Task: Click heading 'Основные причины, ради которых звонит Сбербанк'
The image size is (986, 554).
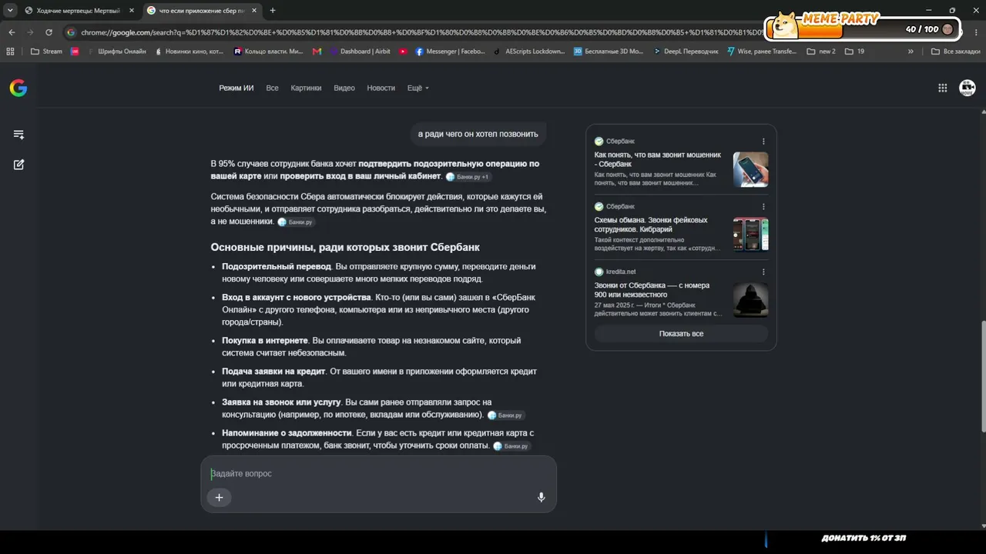Action: pos(345,247)
